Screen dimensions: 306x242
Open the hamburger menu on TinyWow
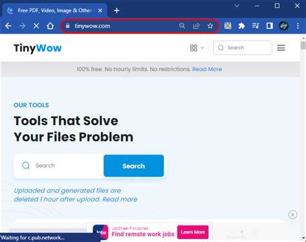281,48
